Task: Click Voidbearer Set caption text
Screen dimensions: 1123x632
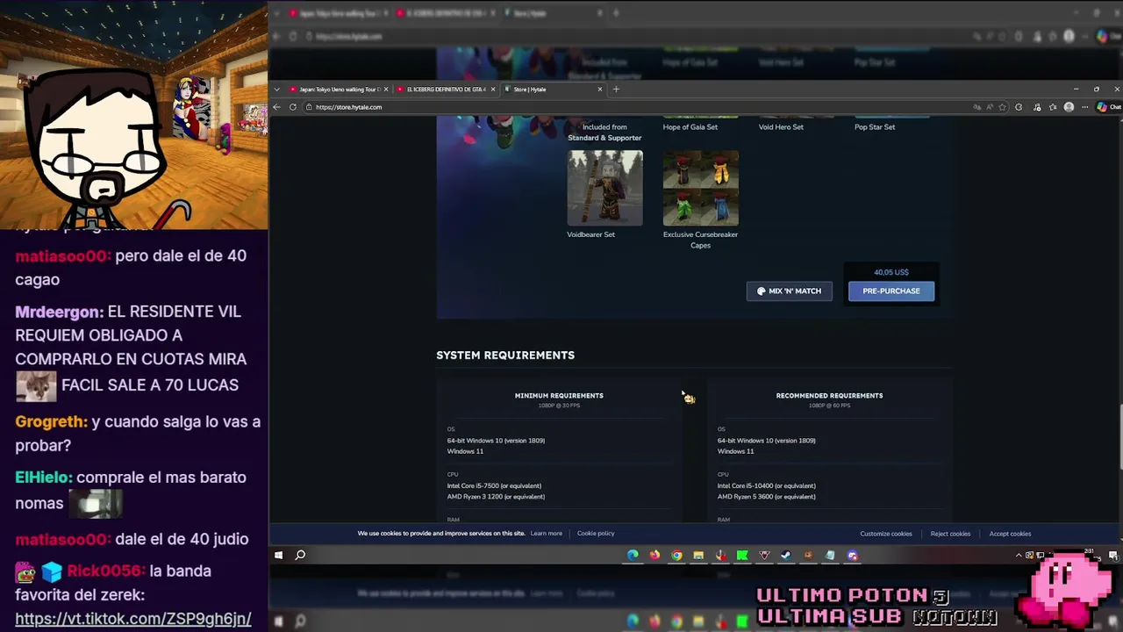Action: point(590,234)
